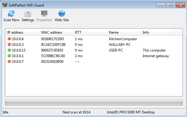Click red status dot for 10.0.0.7
187x117 pixels.
pyautogui.click(x=9, y=61)
